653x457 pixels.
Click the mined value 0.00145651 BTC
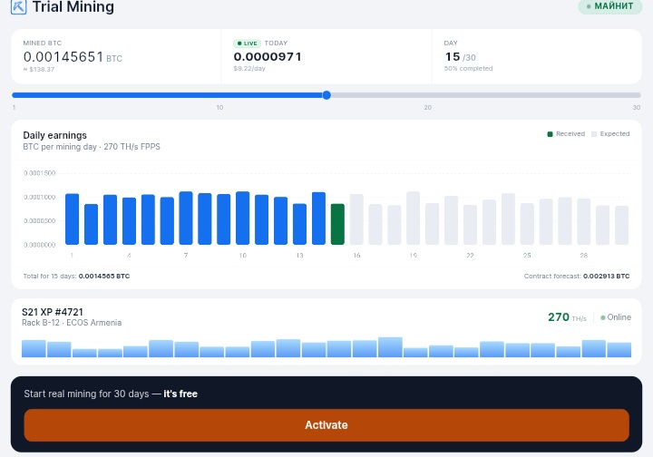coord(73,56)
